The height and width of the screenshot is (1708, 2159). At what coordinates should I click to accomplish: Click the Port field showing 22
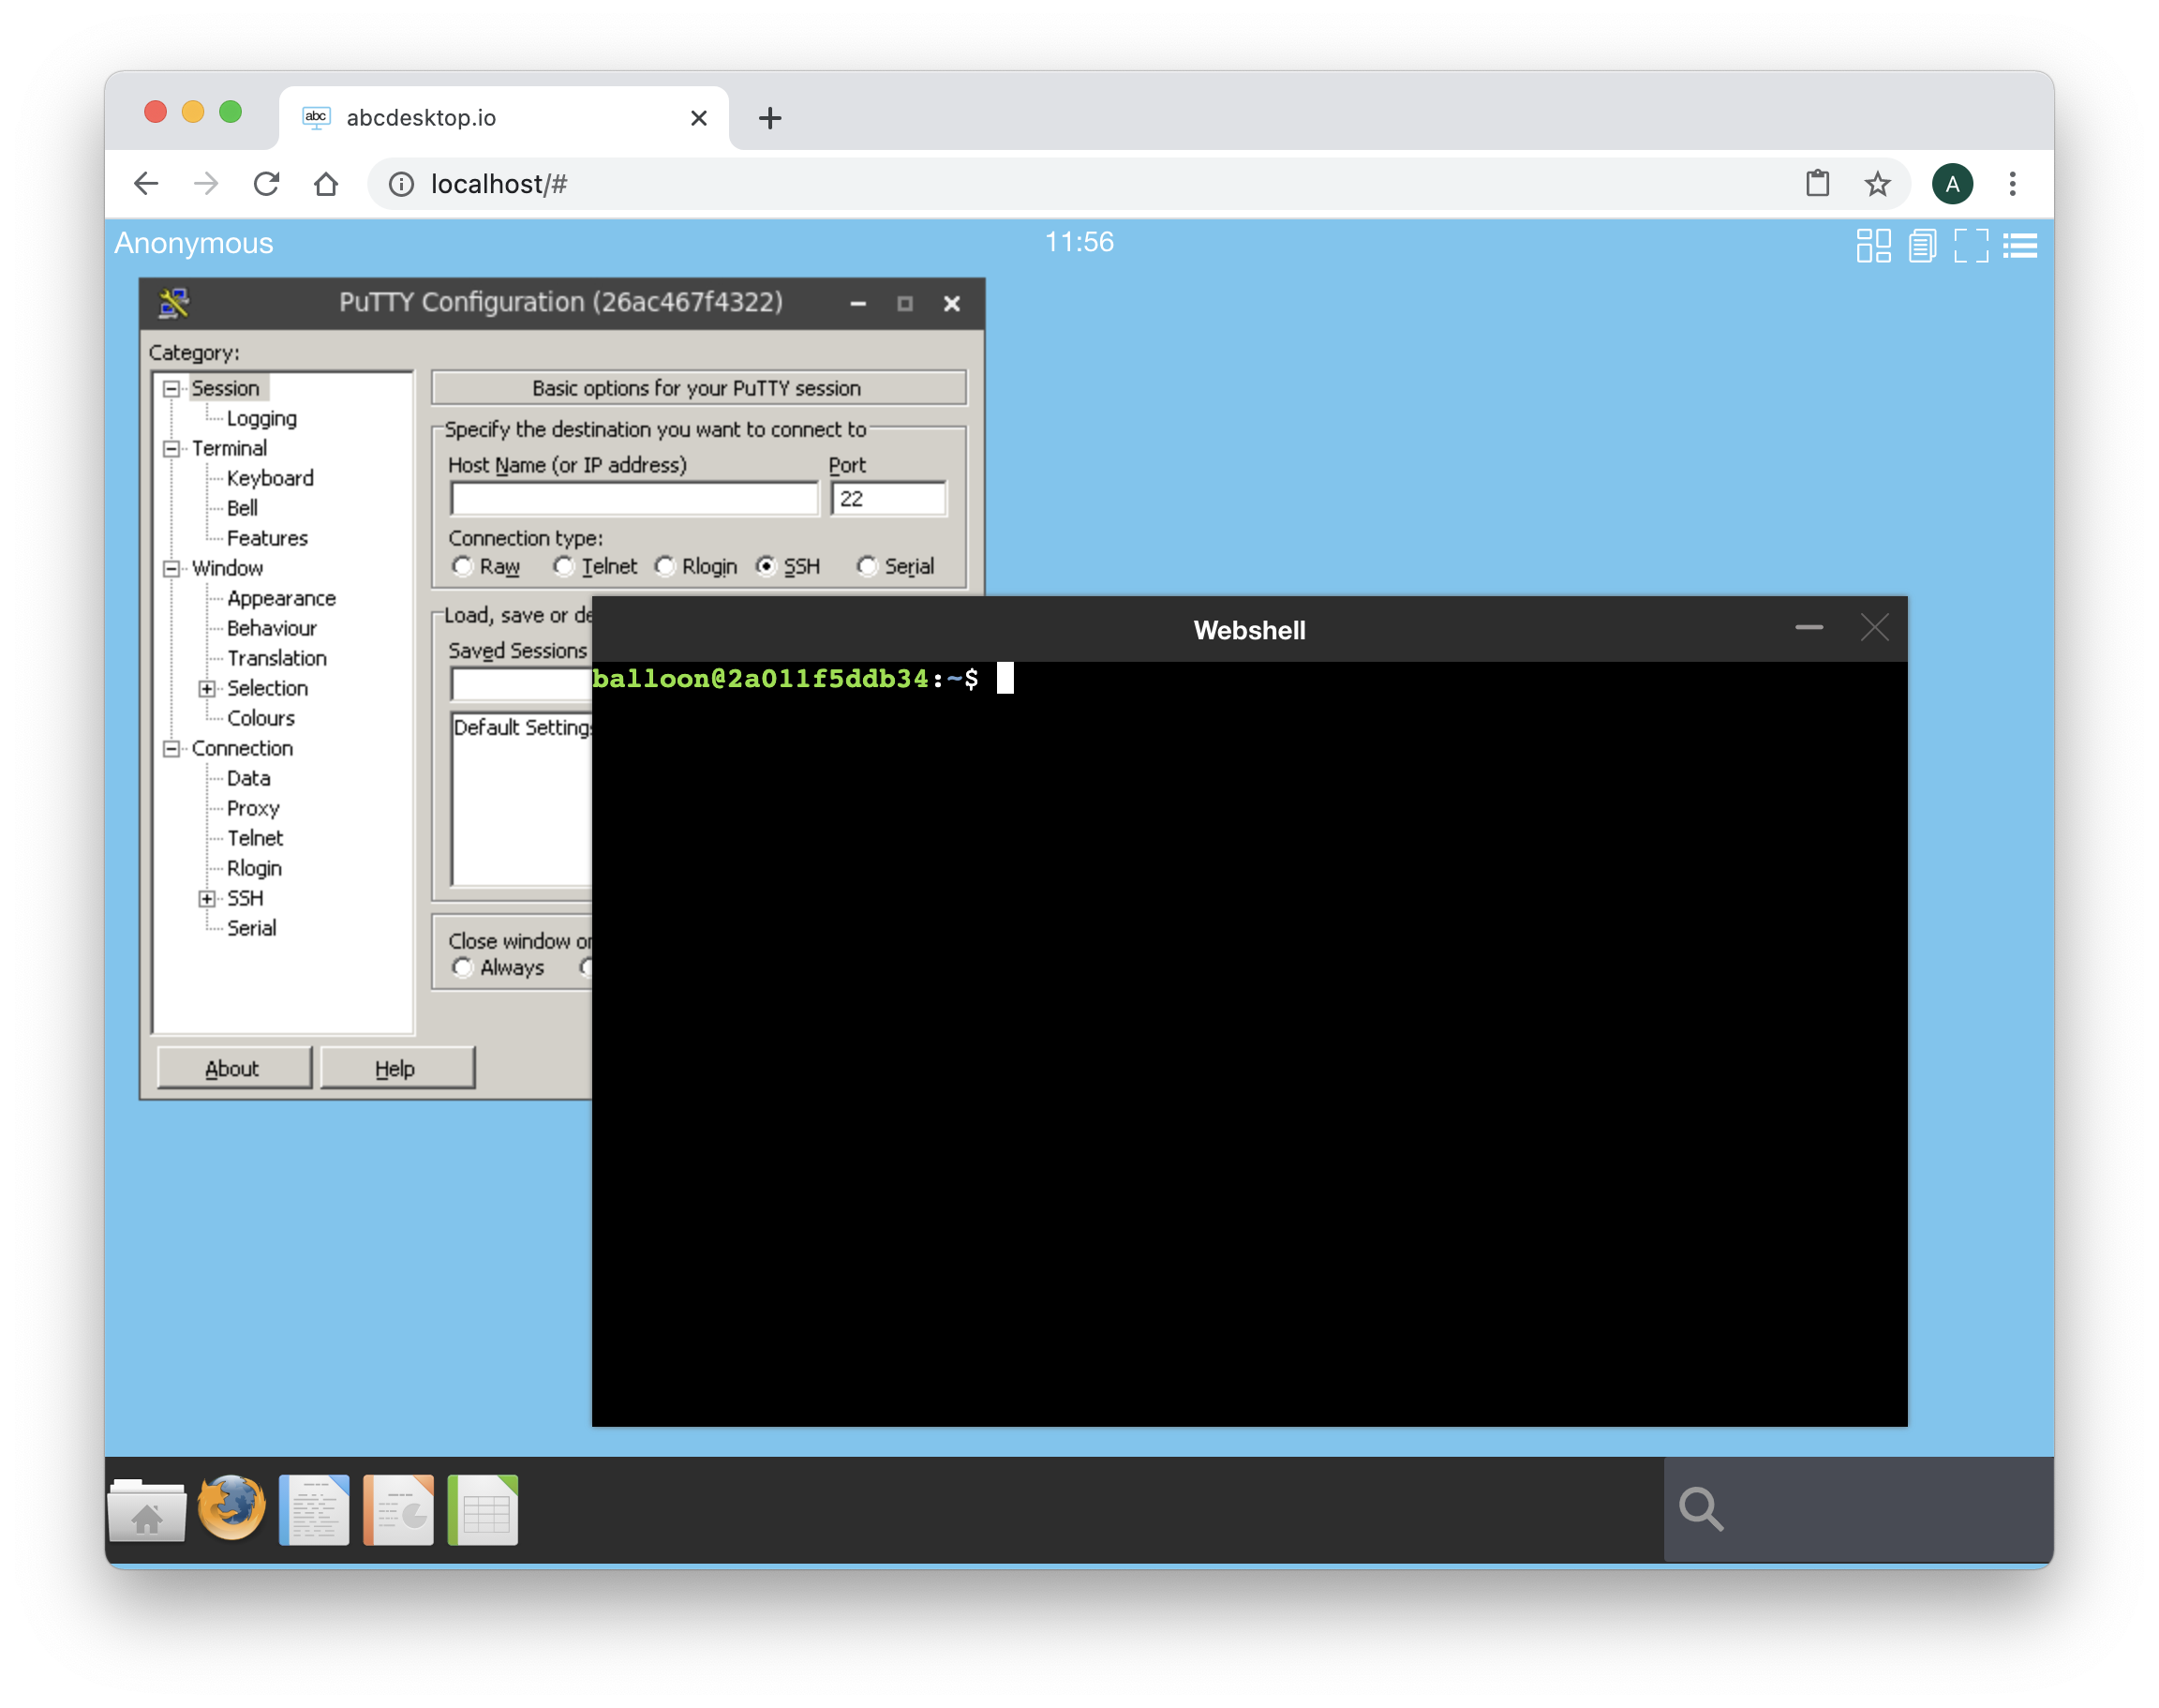(888, 499)
